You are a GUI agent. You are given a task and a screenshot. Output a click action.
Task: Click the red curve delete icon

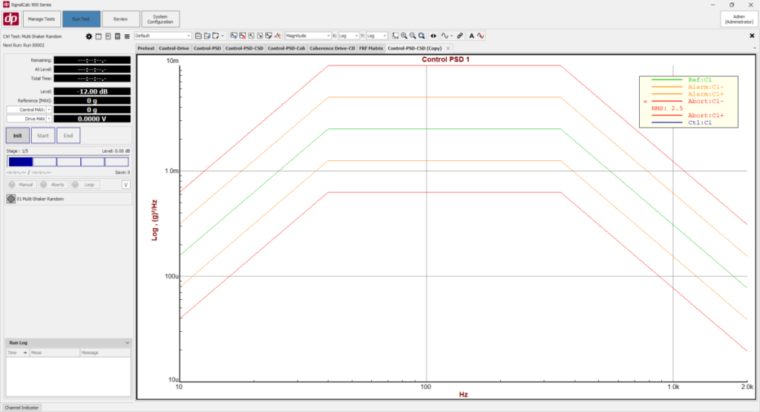click(278, 36)
